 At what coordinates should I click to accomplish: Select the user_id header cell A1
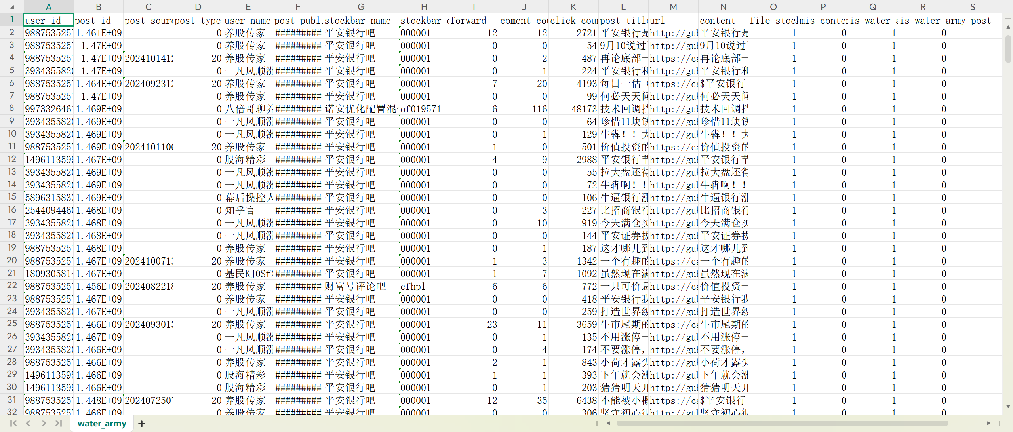pos(48,20)
